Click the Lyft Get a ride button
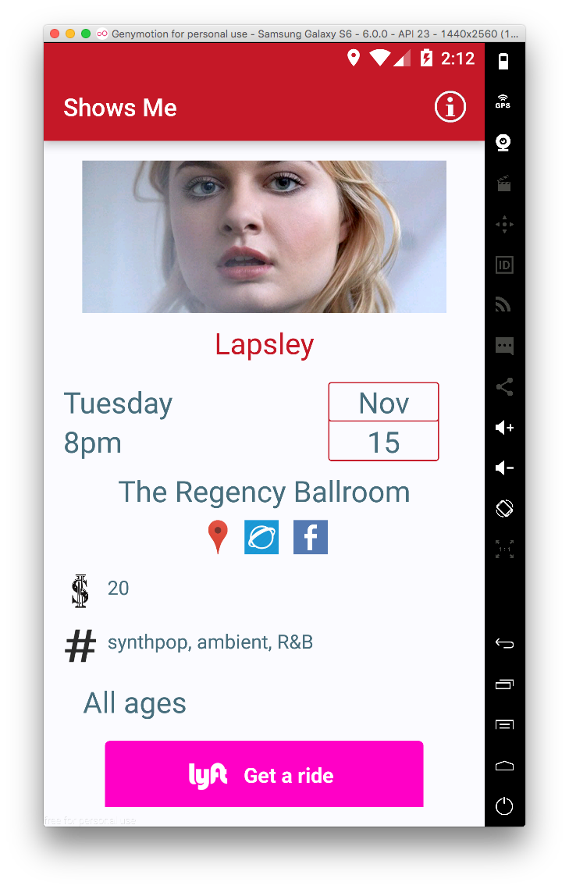The height and width of the screenshot is (889, 569). [x=264, y=774]
